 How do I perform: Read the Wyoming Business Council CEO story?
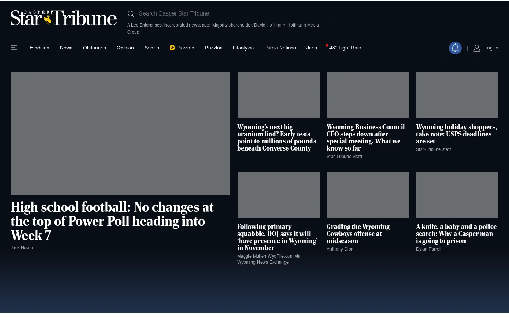[x=365, y=137]
